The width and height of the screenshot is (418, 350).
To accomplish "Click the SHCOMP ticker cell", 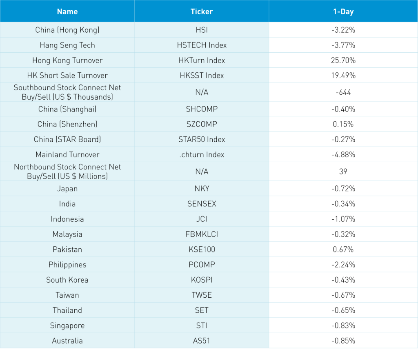I will [202, 109].
